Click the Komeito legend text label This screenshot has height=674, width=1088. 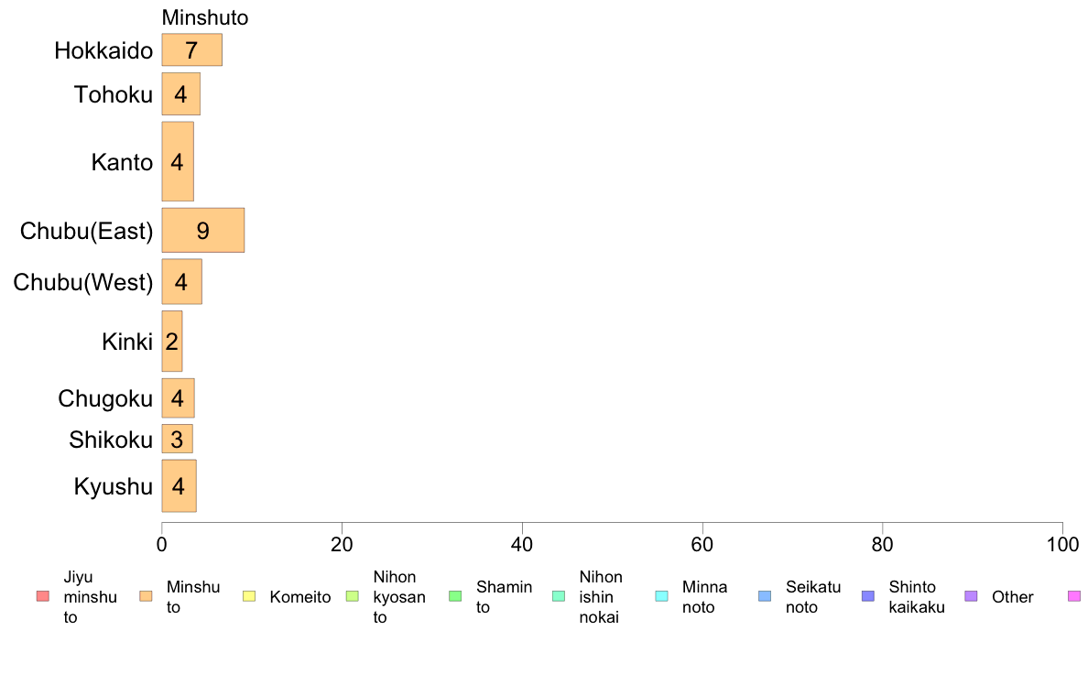pos(300,597)
